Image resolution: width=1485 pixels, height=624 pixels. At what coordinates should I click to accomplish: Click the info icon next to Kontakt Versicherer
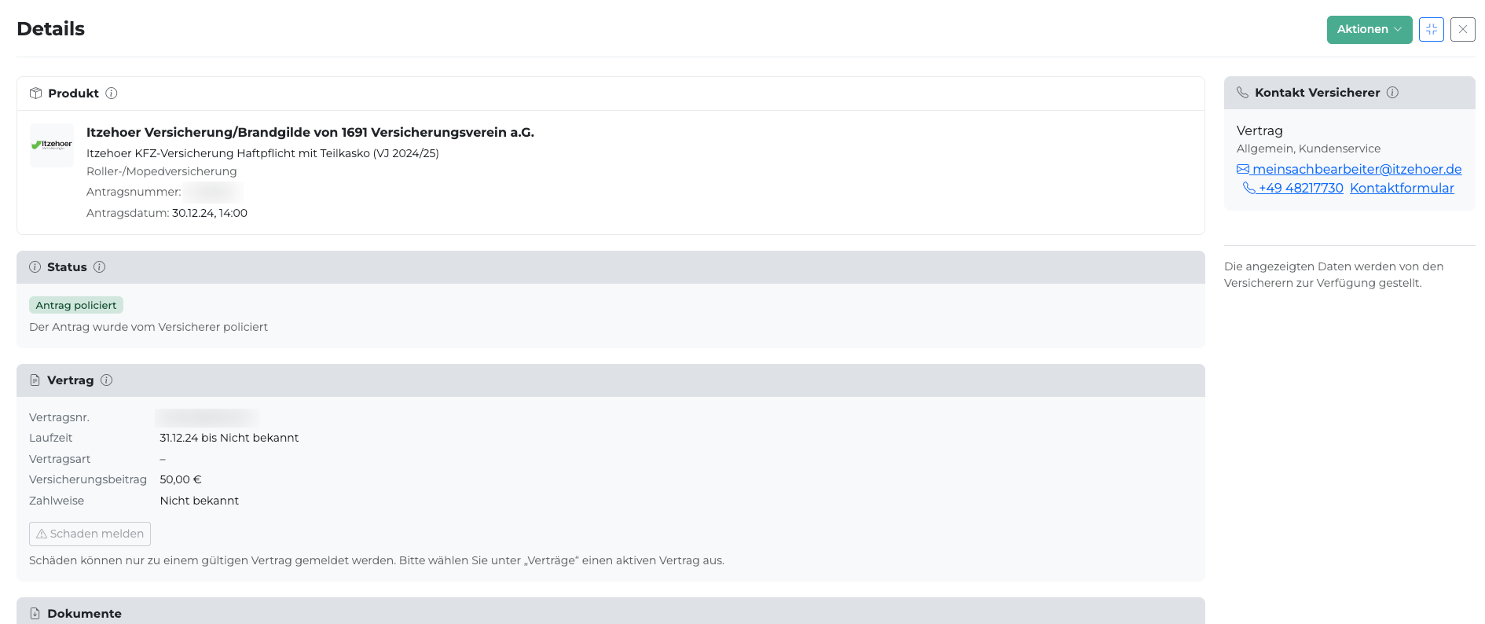point(1392,93)
